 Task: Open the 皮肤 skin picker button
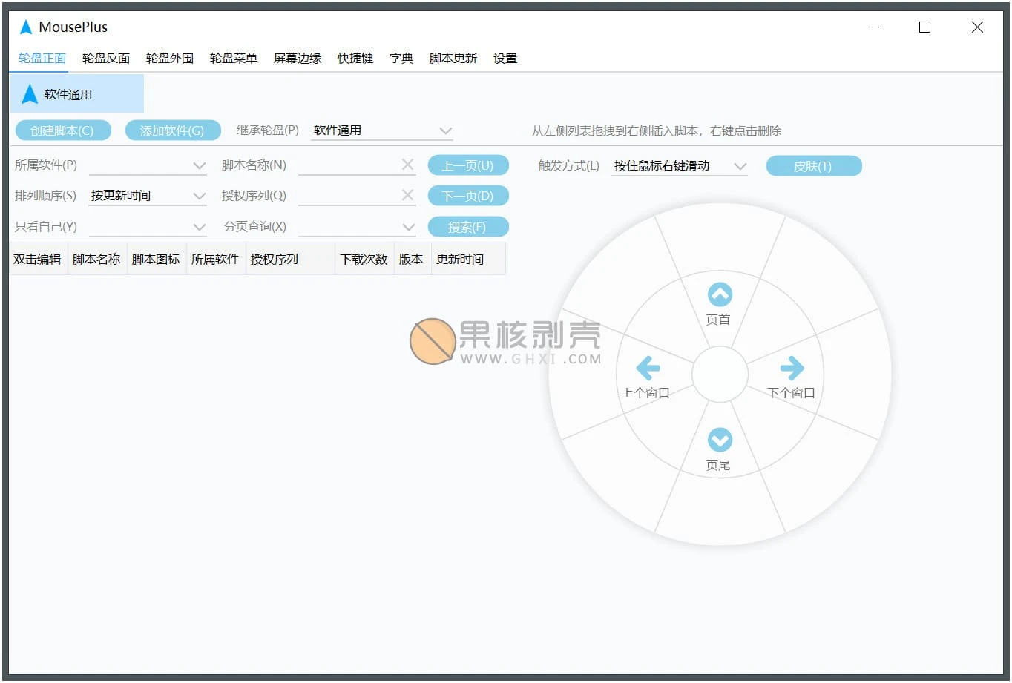pos(814,165)
